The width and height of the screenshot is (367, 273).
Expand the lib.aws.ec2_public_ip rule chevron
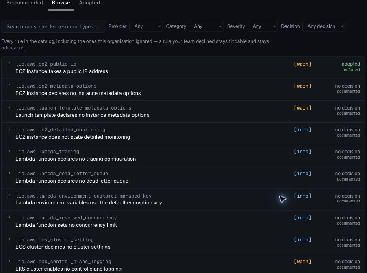(x=9, y=64)
